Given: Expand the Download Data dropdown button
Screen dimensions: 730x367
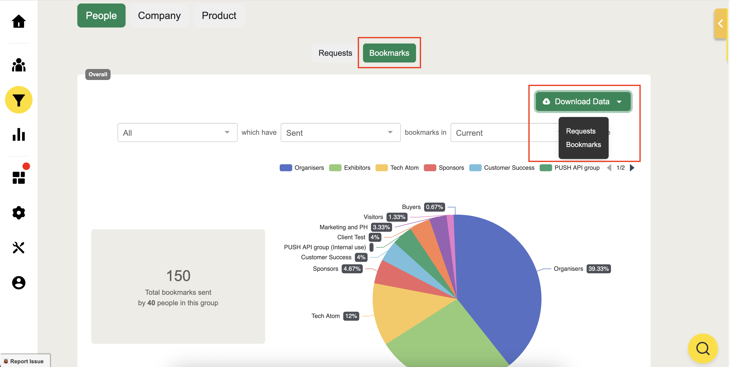Looking at the screenshot, I should click(583, 101).
